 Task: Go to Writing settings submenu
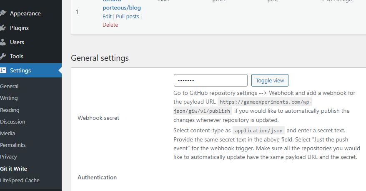point(9,98)
